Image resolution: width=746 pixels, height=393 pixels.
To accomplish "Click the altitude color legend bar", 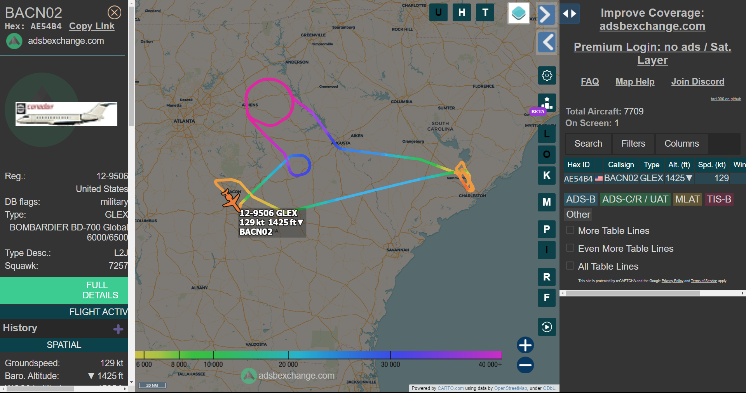I will pos(318,355).
